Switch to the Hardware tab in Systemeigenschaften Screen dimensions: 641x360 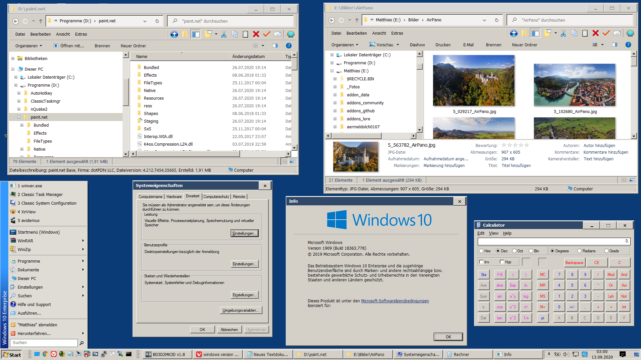(x=174, y=197)
